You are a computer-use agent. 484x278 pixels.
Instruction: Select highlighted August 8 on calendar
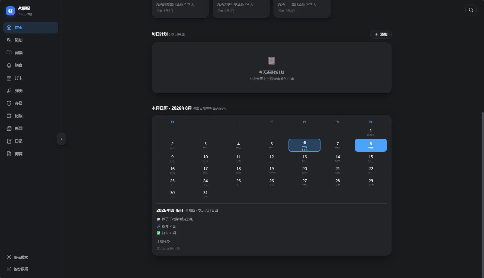click(371, 145)
